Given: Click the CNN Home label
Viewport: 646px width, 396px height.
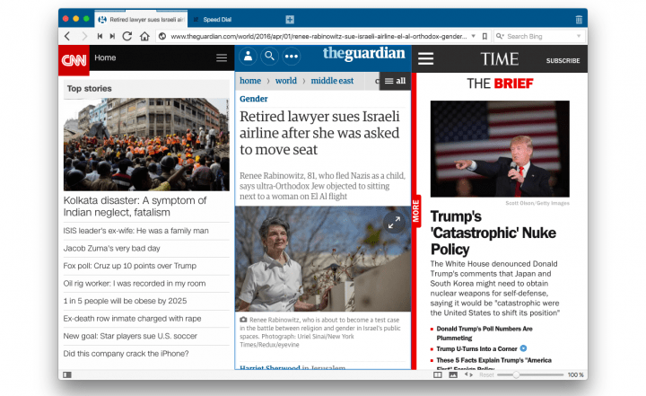Looking at the screenshot, I should click(x=105, y=57).
